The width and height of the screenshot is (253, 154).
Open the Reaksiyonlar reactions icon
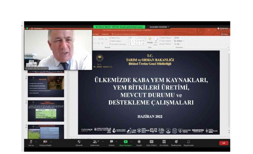click(x=176, y=142)
